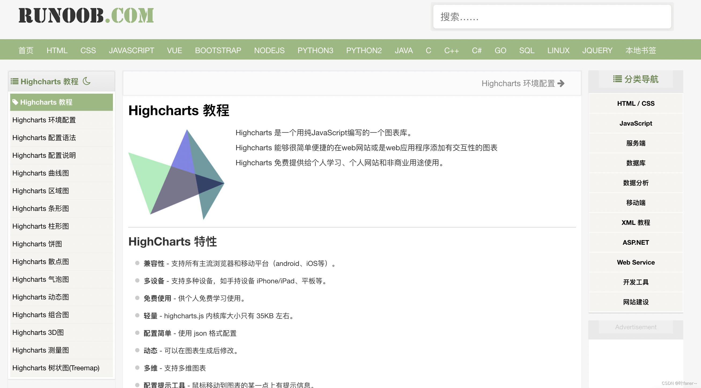Click the Highcharts 3D图 sidebar item

pos(38,332)
